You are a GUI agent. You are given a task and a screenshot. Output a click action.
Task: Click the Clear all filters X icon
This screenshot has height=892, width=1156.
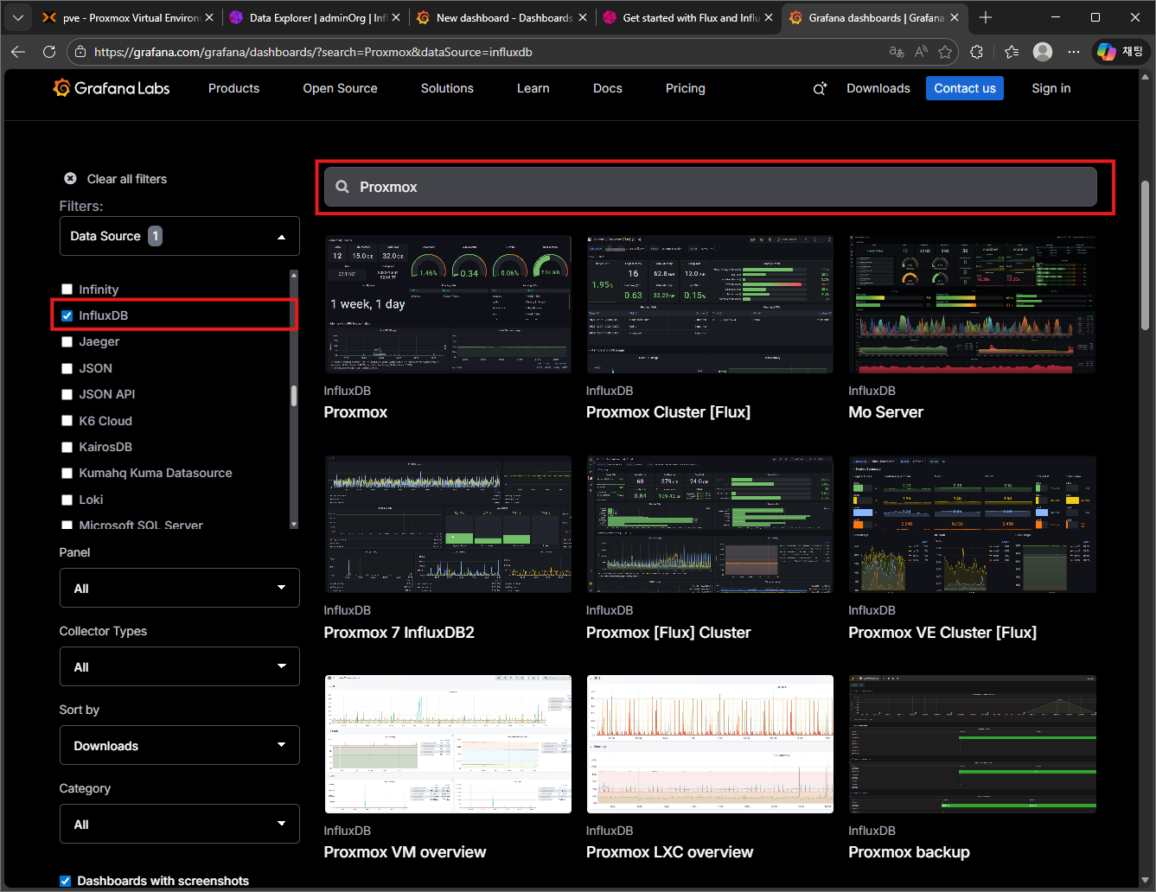[x=70, y=178]
